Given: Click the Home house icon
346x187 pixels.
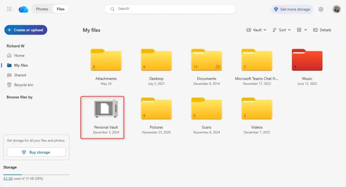Looking at the screenshot, I should (9, 55).
